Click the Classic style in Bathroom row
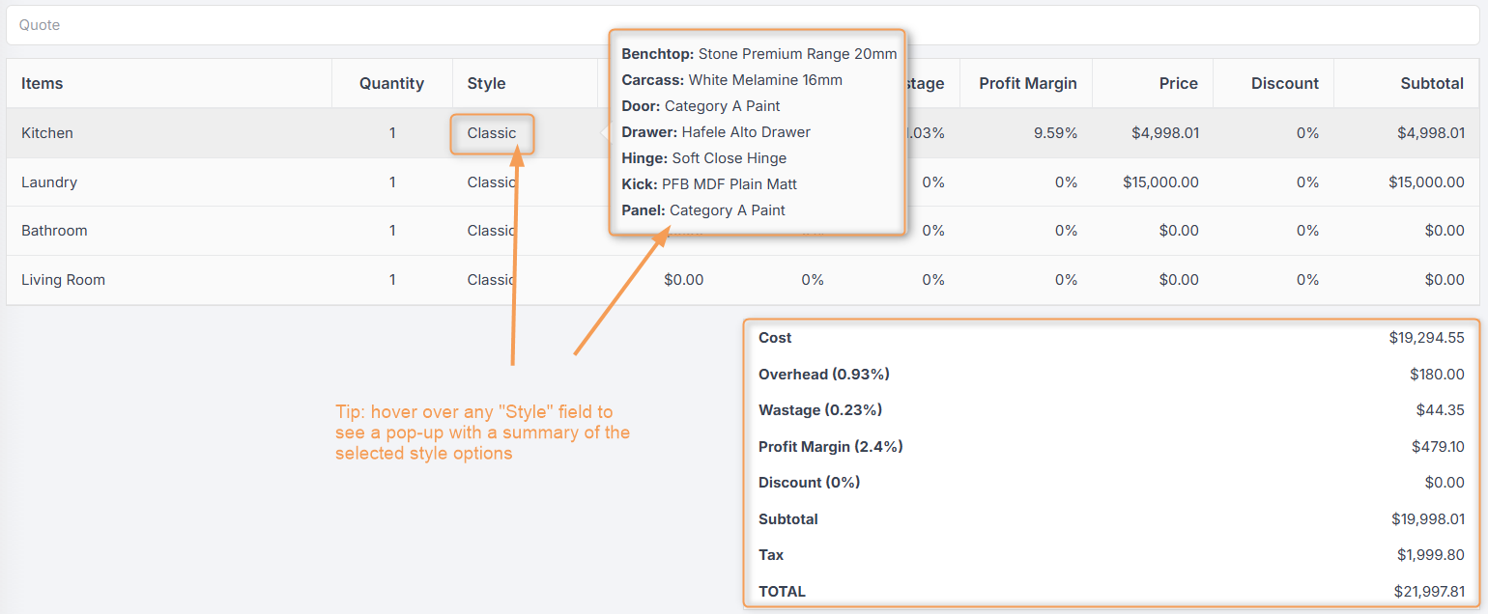Image resolution: width=1488 pixels, height=614 pixels. pos(492,231)
